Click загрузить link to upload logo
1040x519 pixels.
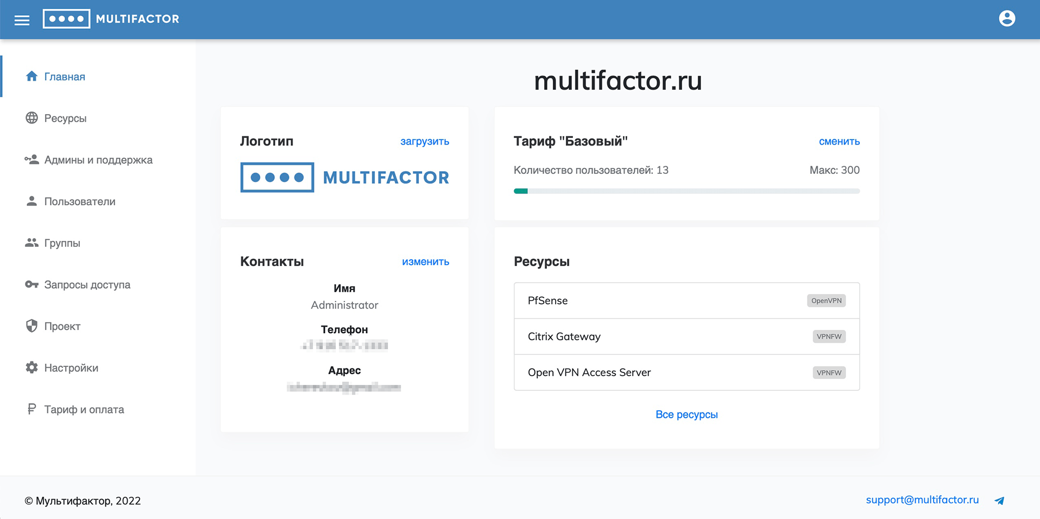(x=425, y=141)
